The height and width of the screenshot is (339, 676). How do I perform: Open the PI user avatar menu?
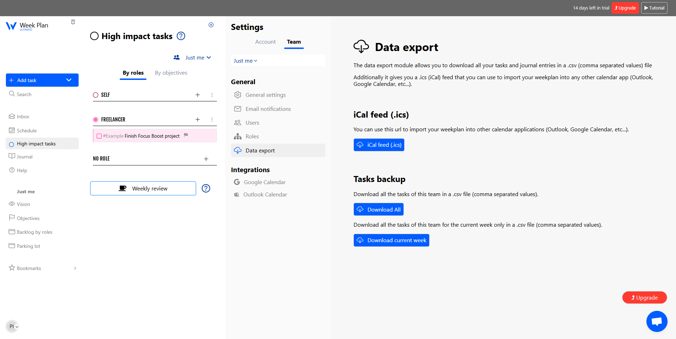pos(12,326)
